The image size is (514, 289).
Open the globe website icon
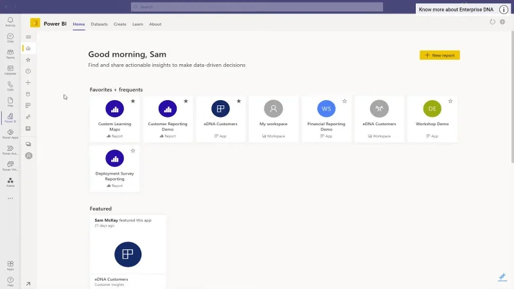tap(502, 22)
